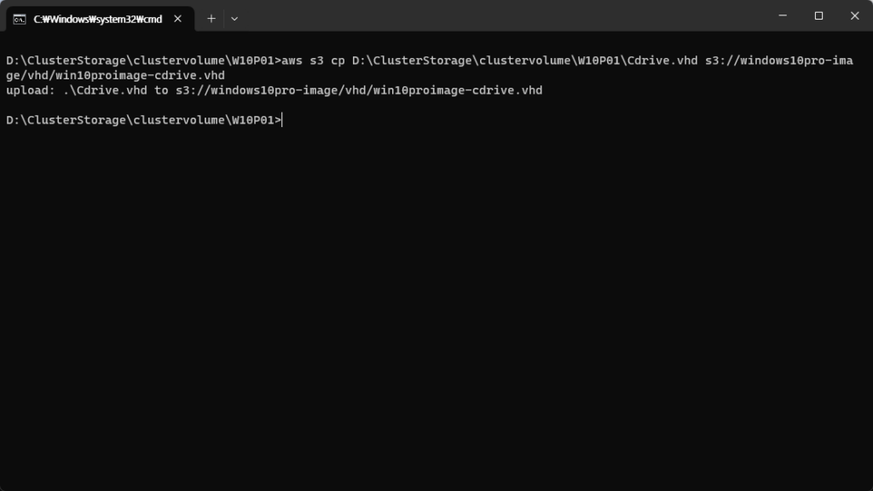Maximize the terminal window
The width and height of the screenshot is (873, 491).
coord(818,15)
